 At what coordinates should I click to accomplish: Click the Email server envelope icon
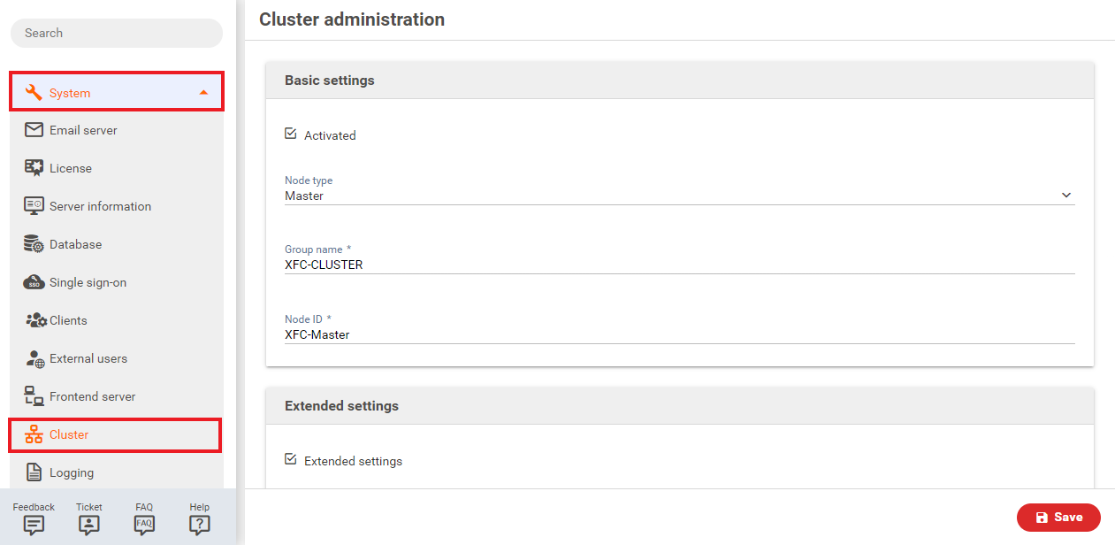click(34, 130)
